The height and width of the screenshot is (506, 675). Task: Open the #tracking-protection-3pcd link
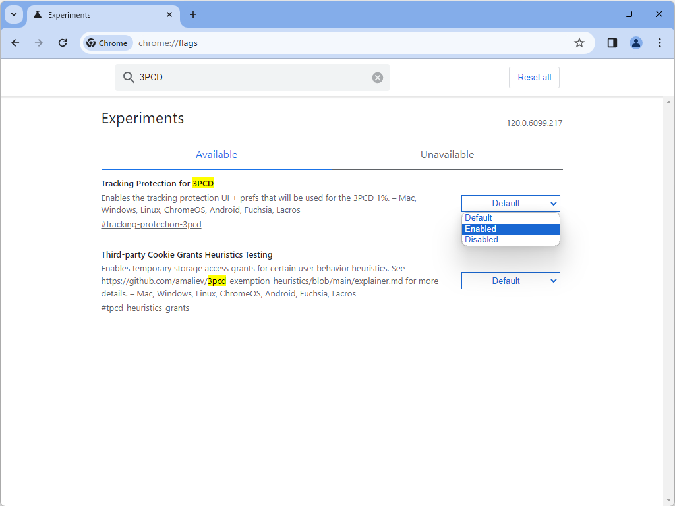(x=151, y=224)
